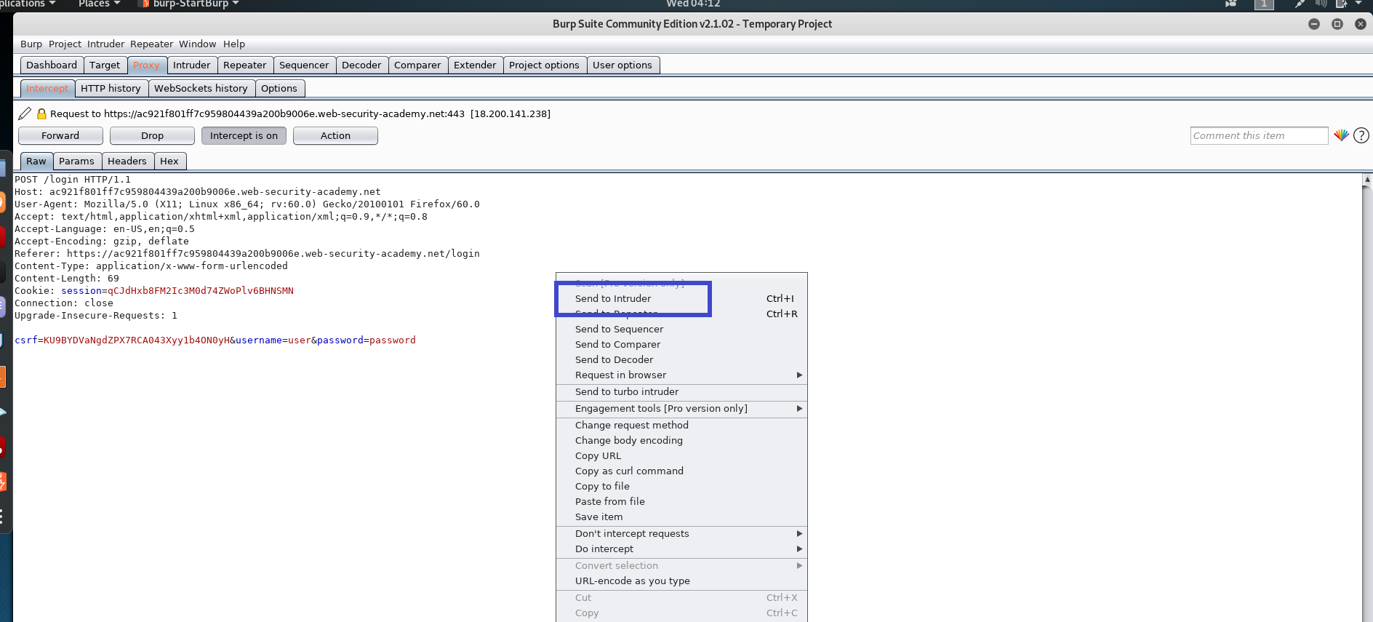The image size is (1373, 622).
Task: Switch to the Decoder tab
Action: click(361, 65)
